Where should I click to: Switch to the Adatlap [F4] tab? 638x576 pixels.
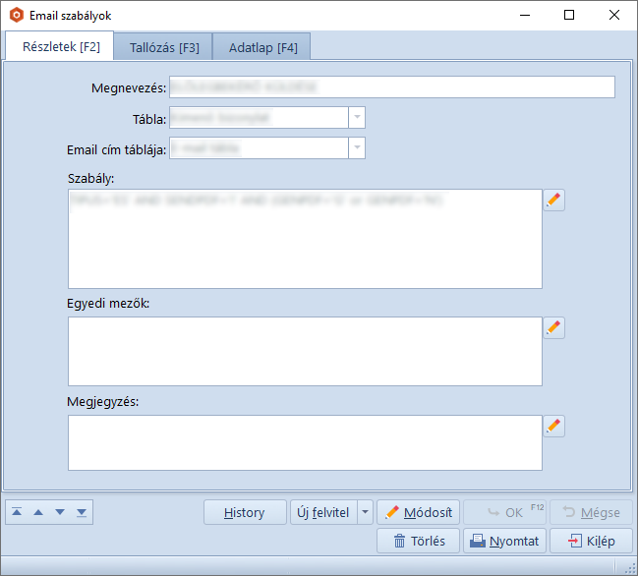(262, 47)
